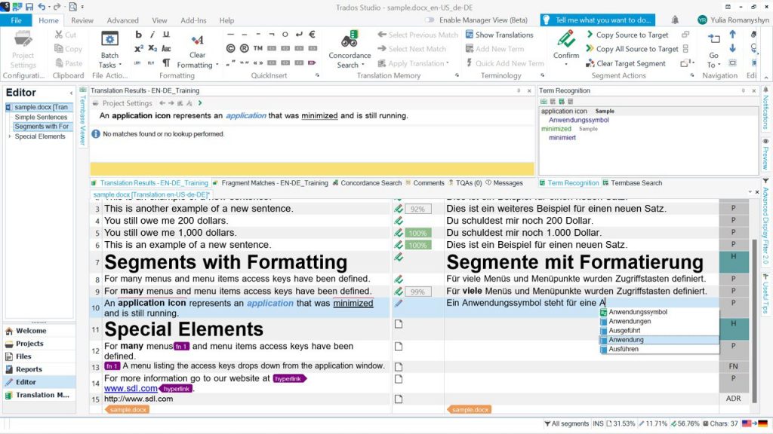Open the File menu
Image resolution: width=773 pixels, height=434 pixels.
(x=17, y=20)
